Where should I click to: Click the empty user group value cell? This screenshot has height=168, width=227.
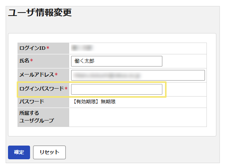(138, 117)
